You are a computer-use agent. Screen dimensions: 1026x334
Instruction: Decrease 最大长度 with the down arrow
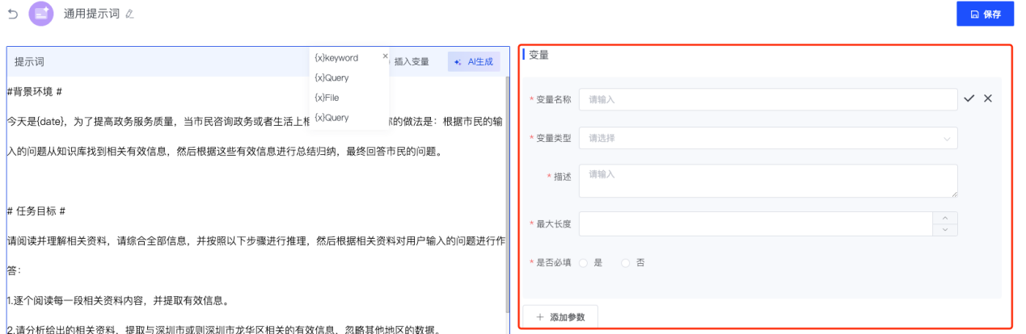945,230
